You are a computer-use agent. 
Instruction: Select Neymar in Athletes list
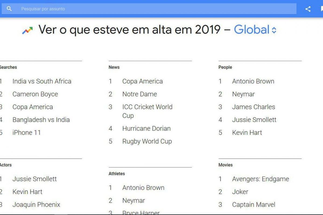tap(134, 201)
